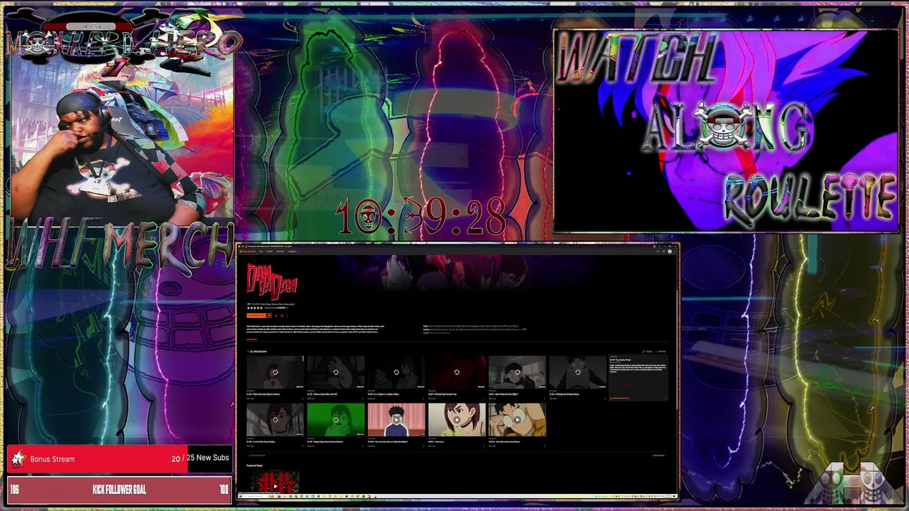Click the share icon beside the plus icon
909x511 pixels.
click(282, 315)
